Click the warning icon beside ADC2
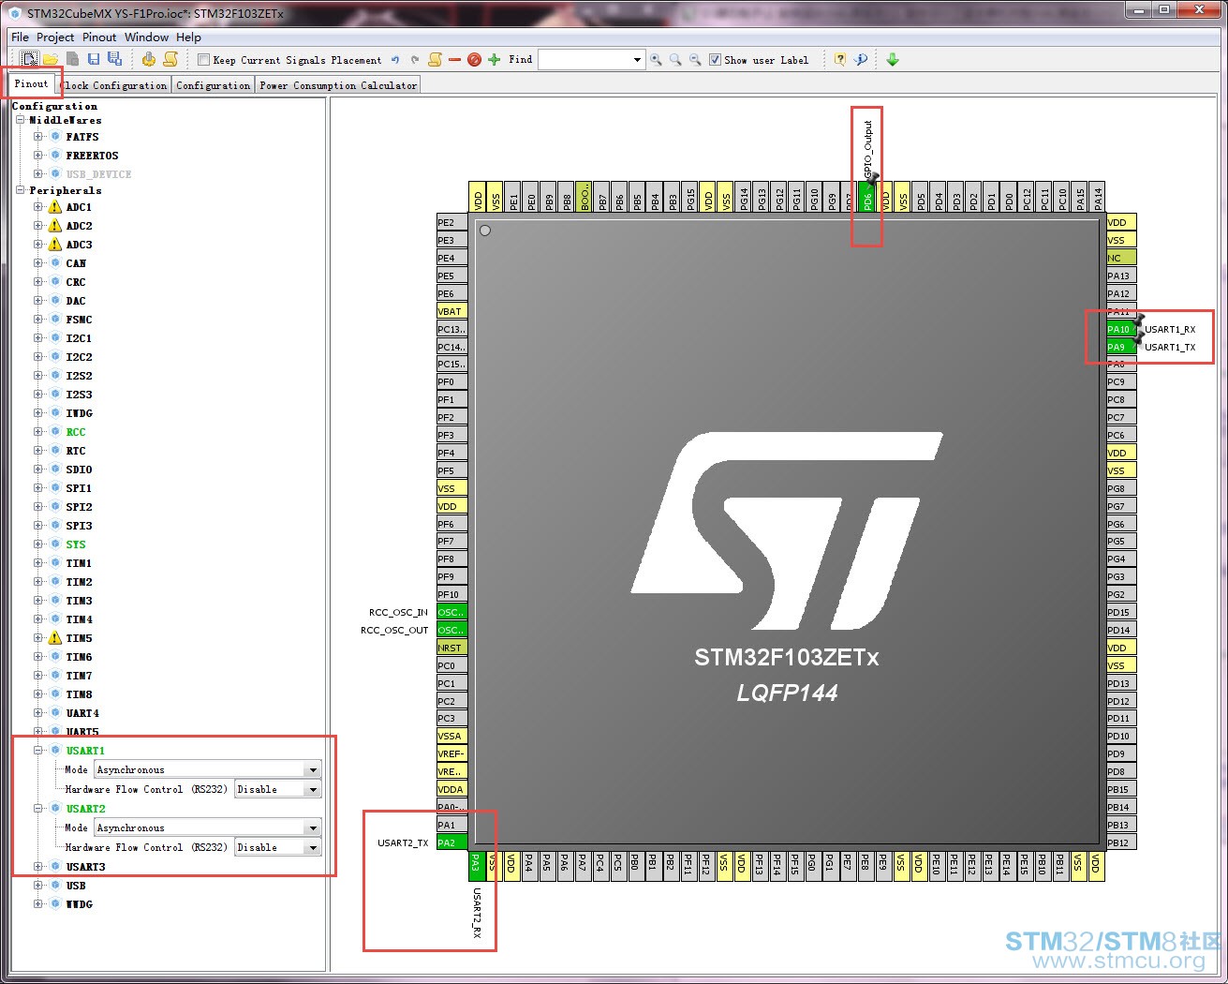1228x984 pixels. (x=55, y=226)
